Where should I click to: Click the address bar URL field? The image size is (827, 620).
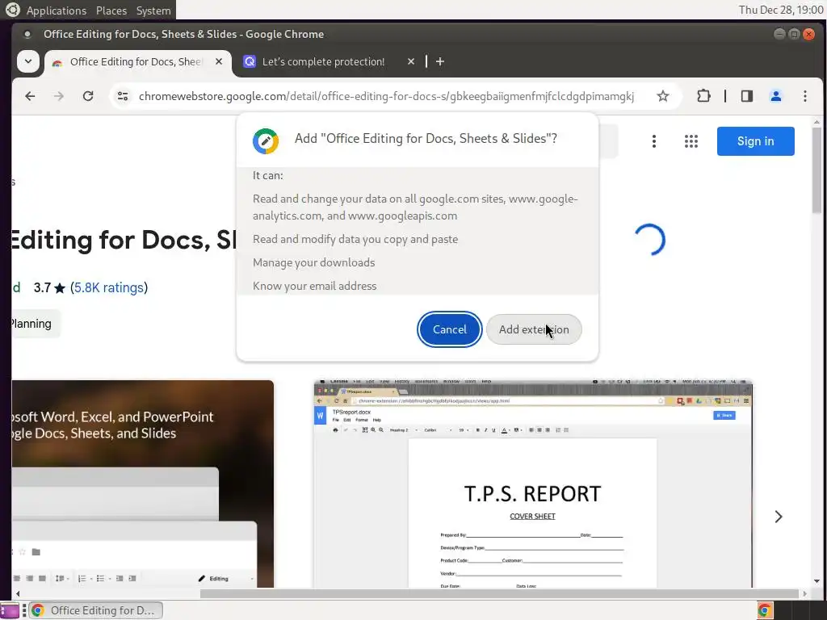pyautogui.click(x=386, y=96)
